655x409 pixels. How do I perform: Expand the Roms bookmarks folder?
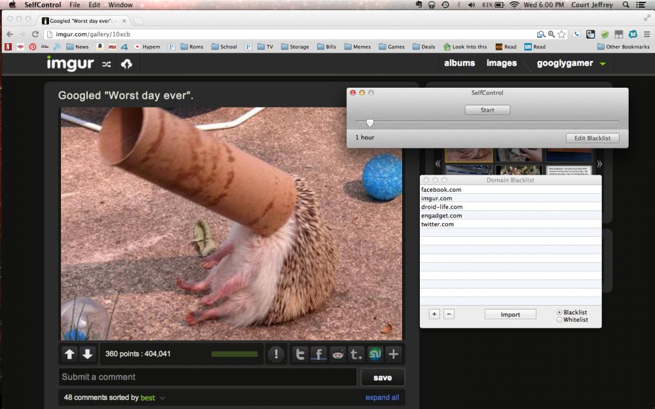point(192,46)
